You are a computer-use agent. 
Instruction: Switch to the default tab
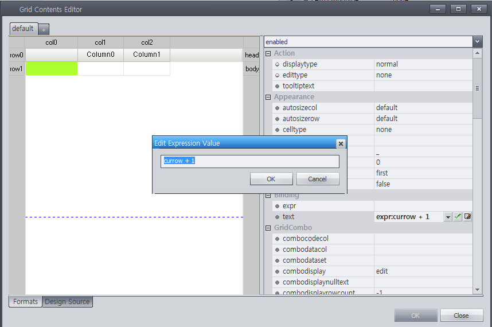click(x=23, y=29)
